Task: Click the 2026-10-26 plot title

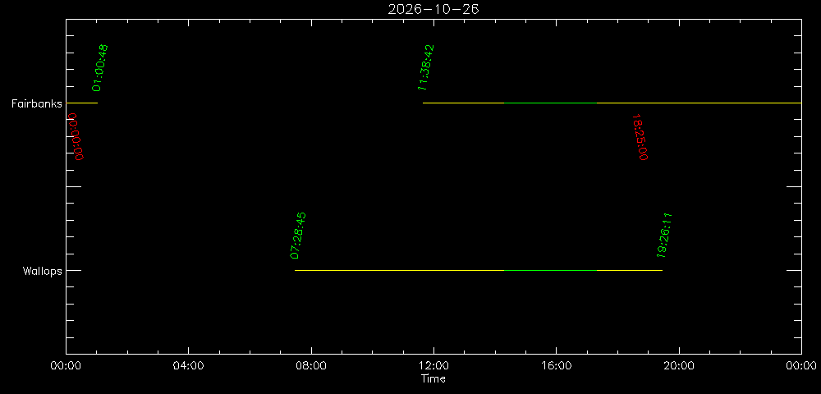Action: click(x=433, y=9)
